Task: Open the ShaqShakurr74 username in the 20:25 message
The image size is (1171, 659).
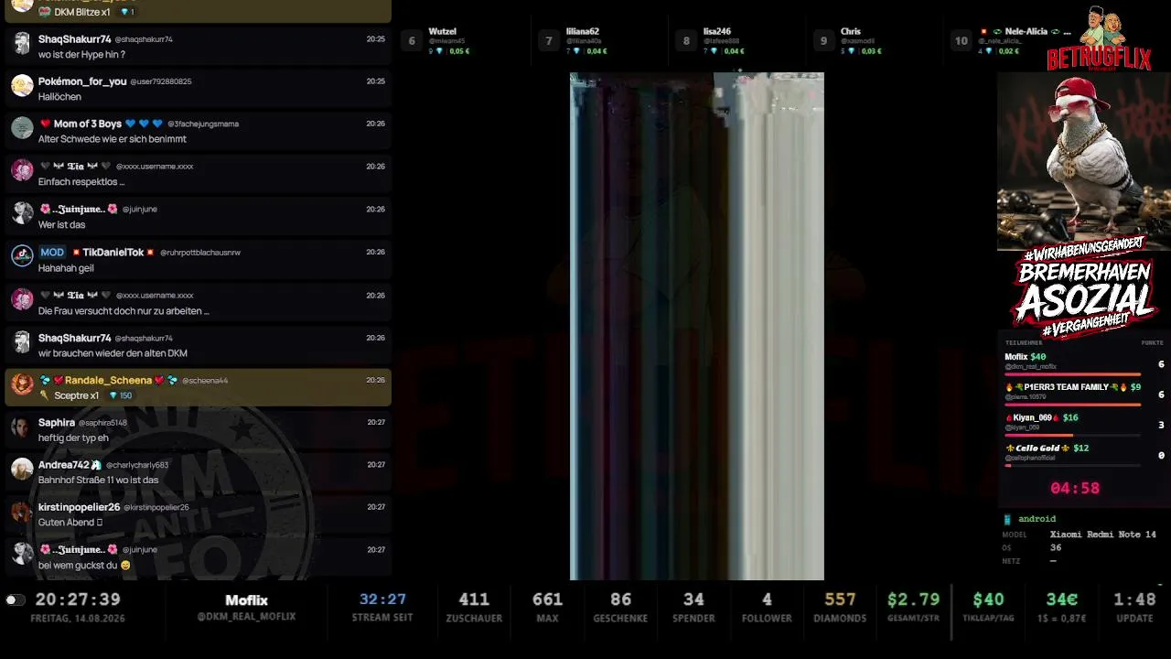Action: tap(75, 39)
